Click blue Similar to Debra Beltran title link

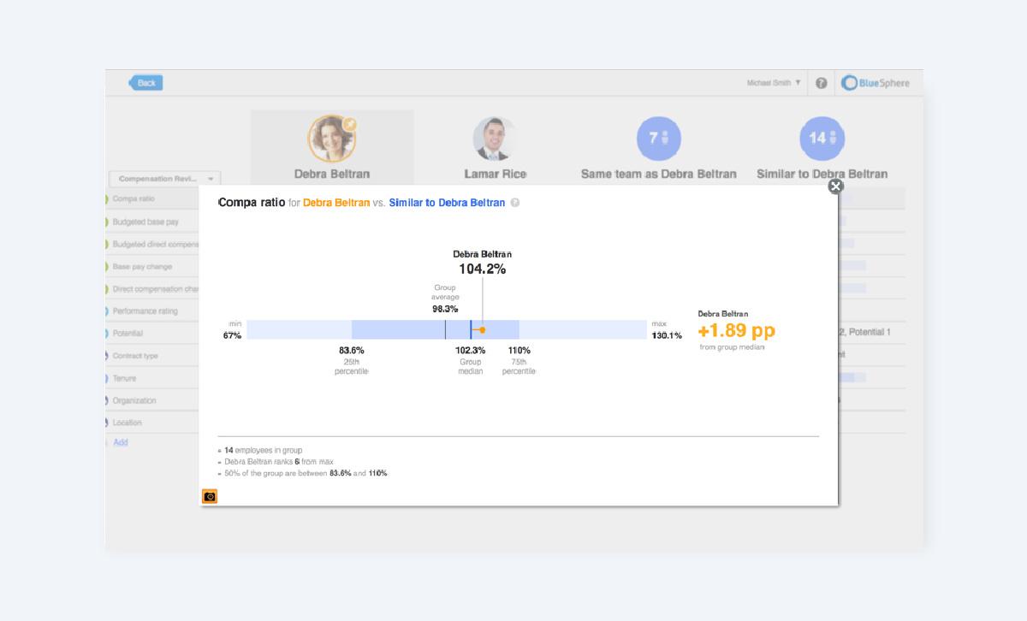point(447,203)
